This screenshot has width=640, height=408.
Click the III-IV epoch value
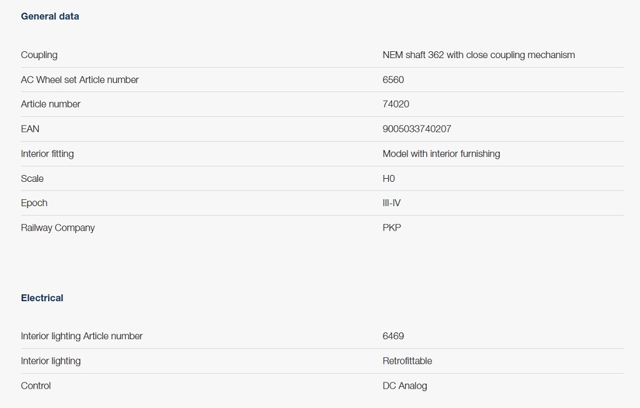pyautogui.click(x=391, y=203)
